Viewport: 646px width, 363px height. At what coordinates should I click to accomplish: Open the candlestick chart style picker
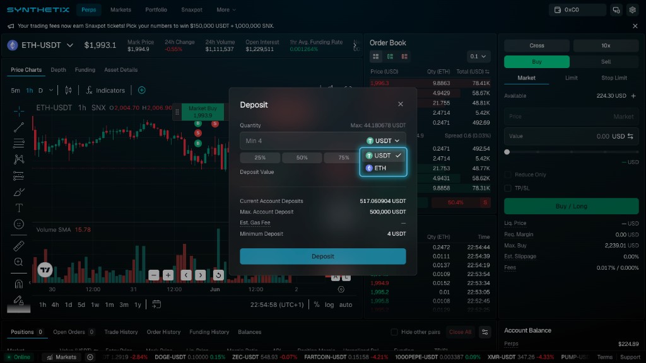point(68,90)
